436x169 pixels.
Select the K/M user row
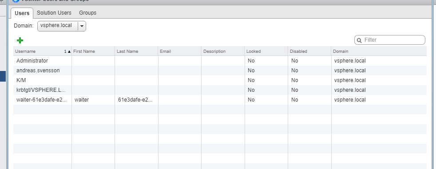(x=220, y=80)
